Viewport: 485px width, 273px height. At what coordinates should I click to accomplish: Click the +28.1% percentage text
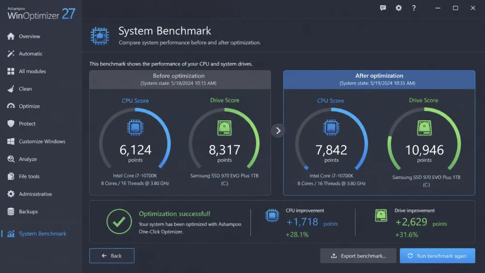point(297,235)
